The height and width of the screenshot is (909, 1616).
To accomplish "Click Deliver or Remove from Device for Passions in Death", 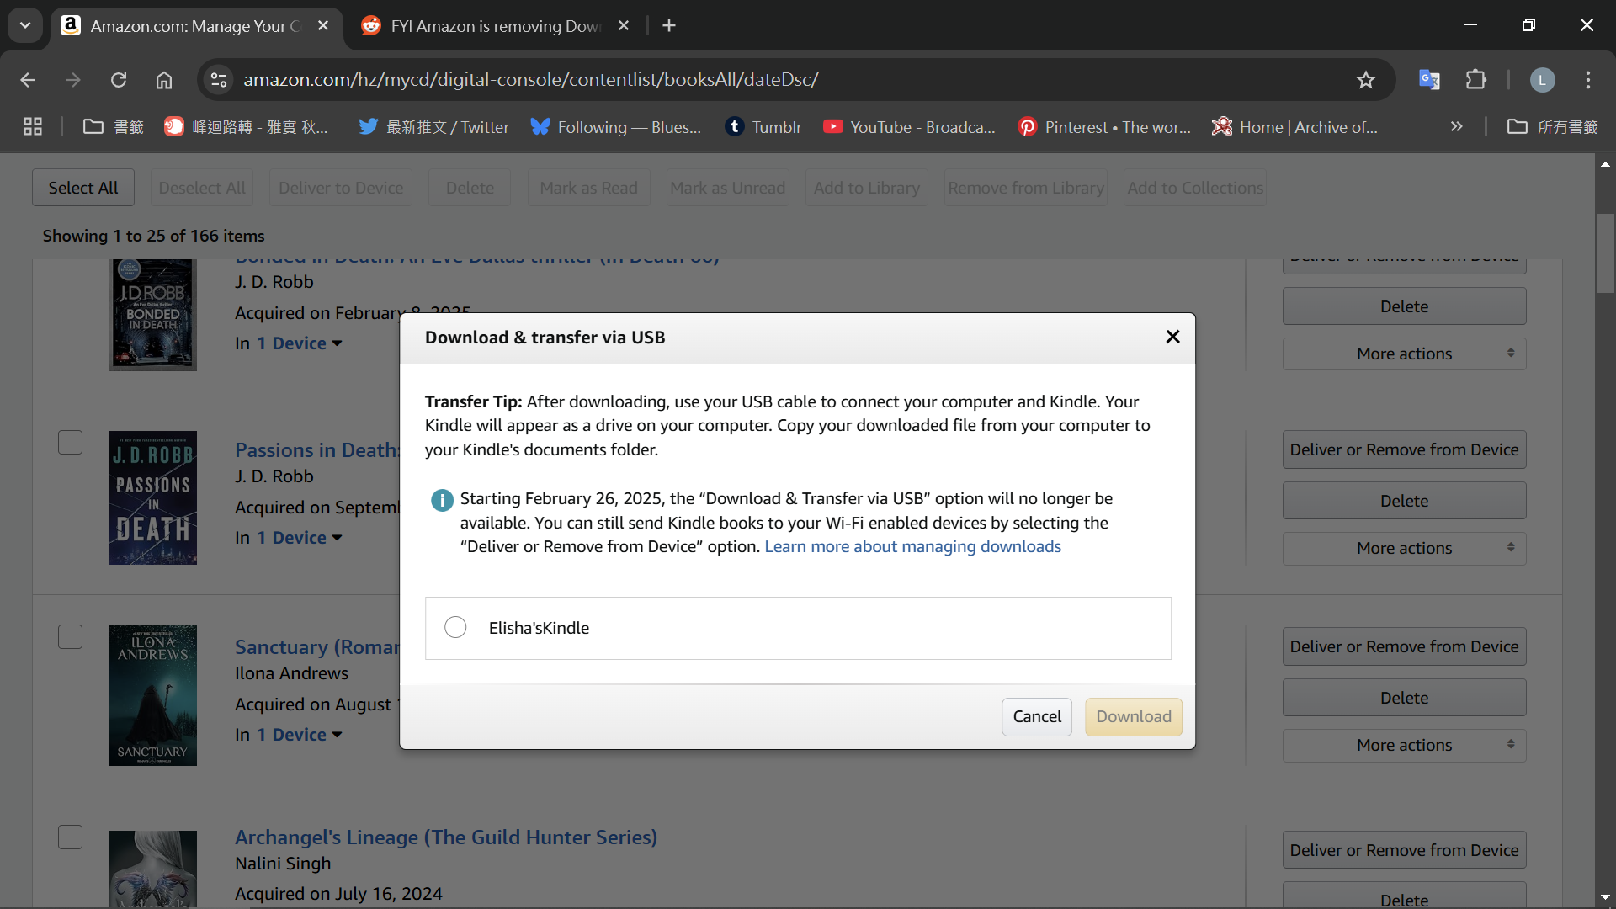I will pos(1404,449).
